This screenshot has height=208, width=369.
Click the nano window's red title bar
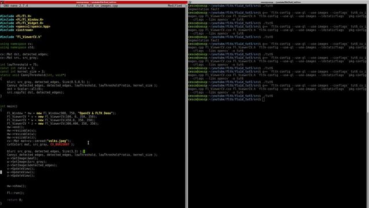(93, 2)
